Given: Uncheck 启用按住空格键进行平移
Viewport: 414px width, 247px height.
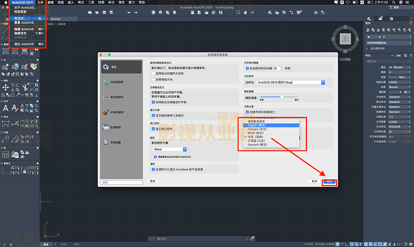Looking at the screenshot, I should tap(153, 102).
